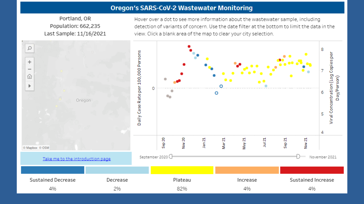
Task: Zoom out of the map with the minus icon
Action: (x=29, y=69)
